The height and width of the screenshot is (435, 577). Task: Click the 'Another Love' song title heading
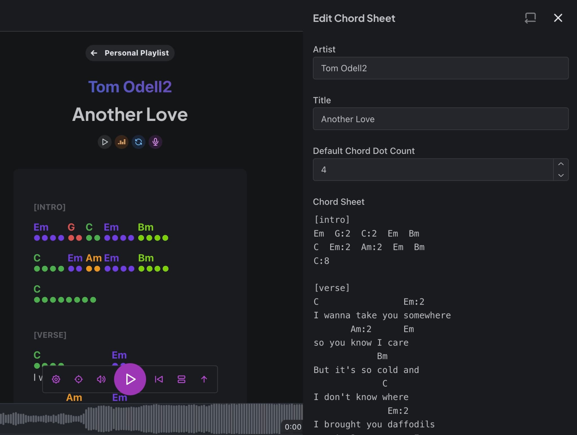point(130,114)
